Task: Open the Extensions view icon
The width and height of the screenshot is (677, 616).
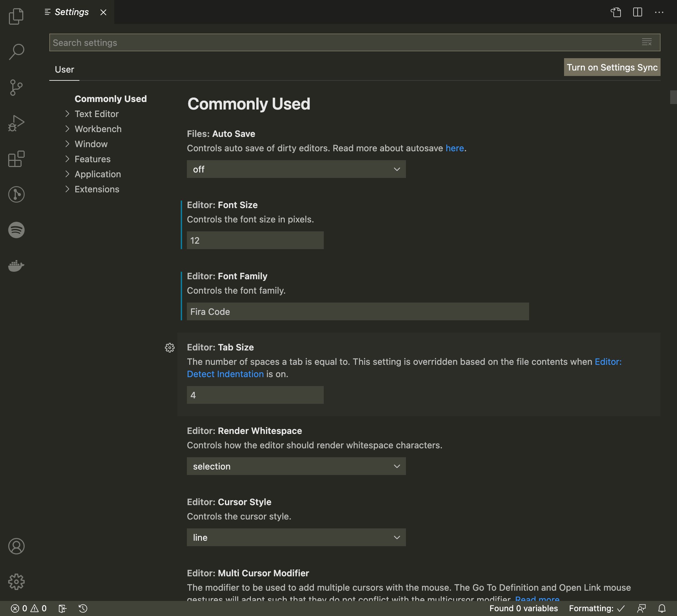Action: pyautogui.click(x=16, y=159)
